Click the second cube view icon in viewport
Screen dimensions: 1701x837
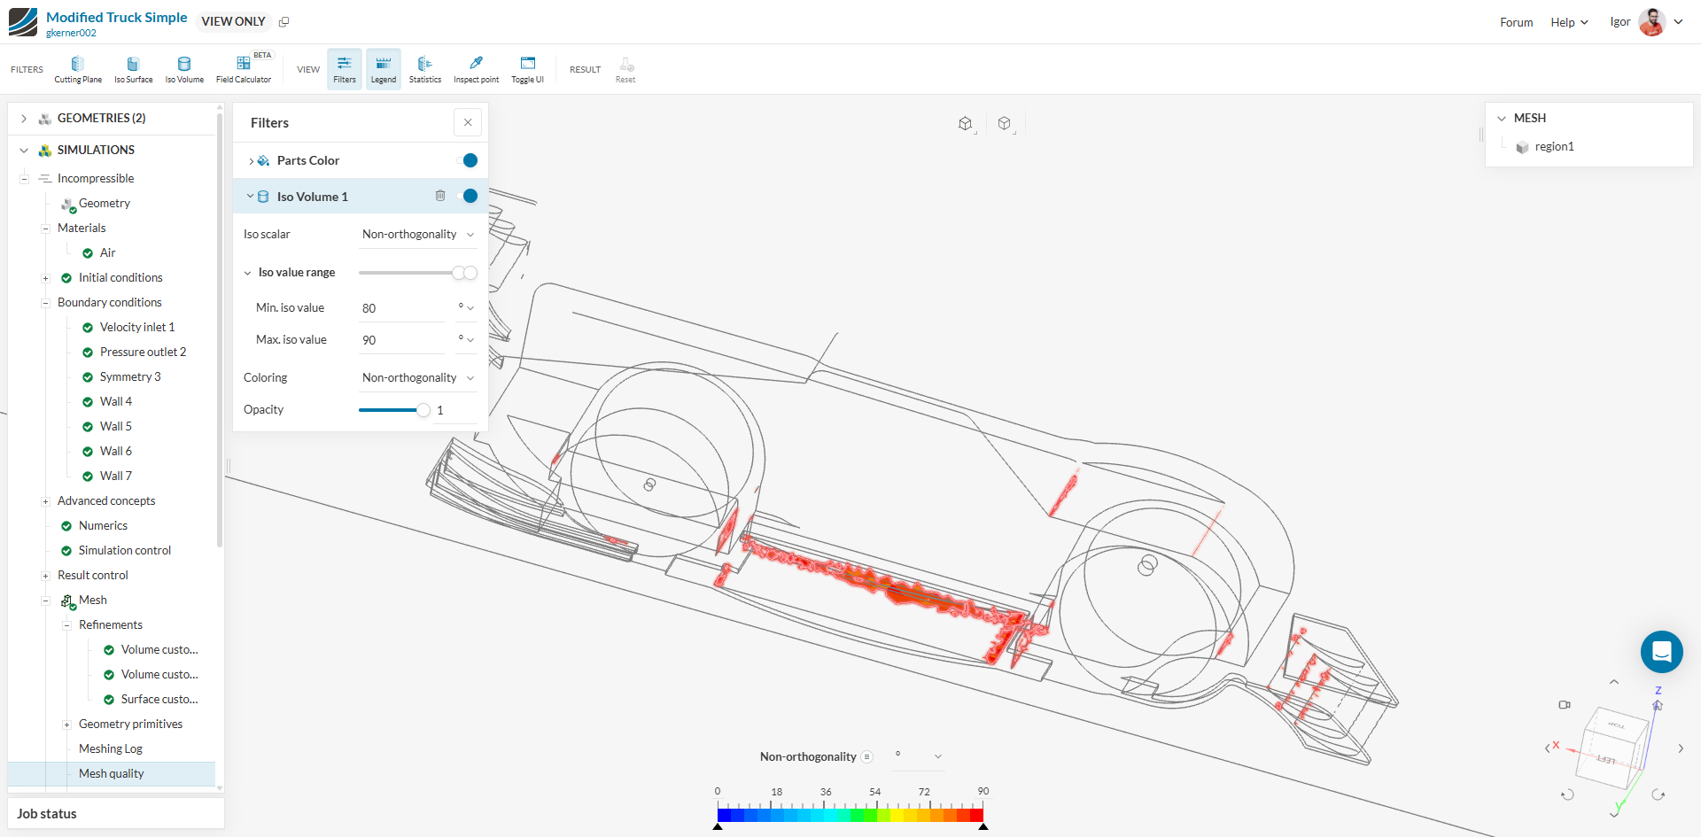[1005, 124]
